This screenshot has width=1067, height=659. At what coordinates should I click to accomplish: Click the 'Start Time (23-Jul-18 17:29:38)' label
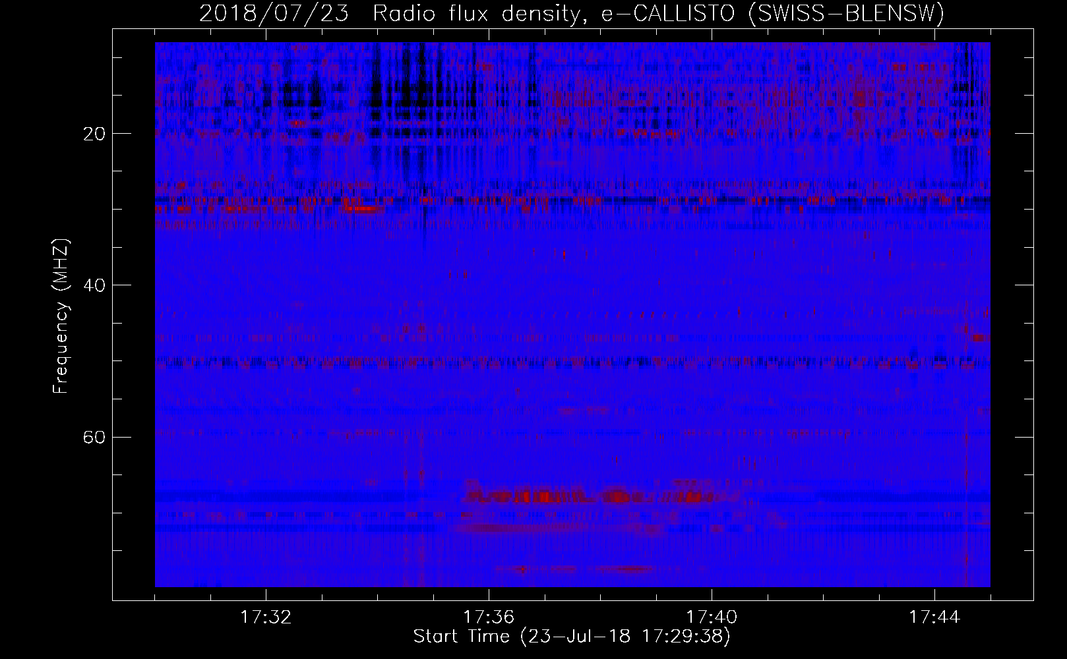click(572, 637)
